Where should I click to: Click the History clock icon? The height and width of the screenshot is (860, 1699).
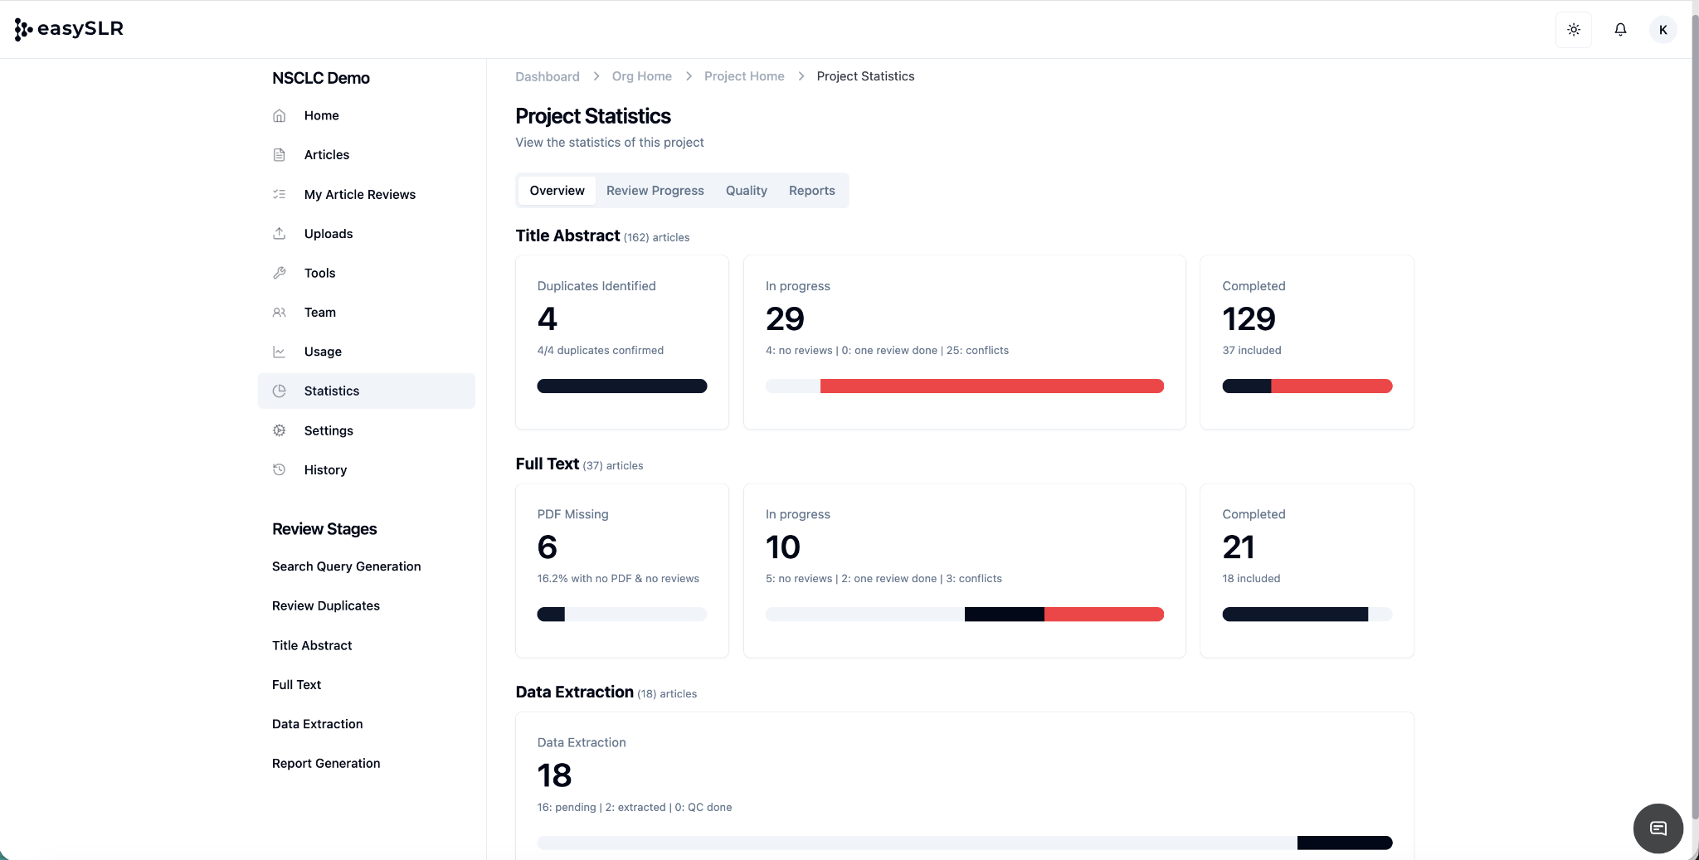(280, 469)
